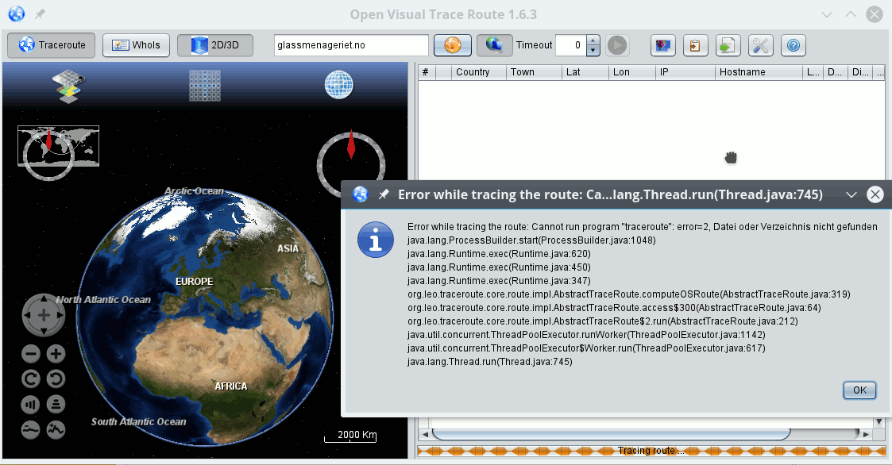The width and height of the screenshot is (892, 465).
Task: Click the error dialog's title bar globe icon
Action: pyautogui.click(x=360, y=194)
